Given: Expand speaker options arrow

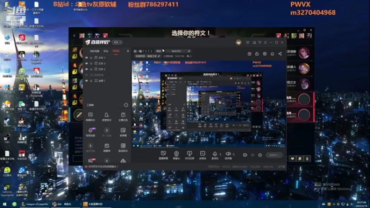Looking at the screenshot, I should pos(234,154).
